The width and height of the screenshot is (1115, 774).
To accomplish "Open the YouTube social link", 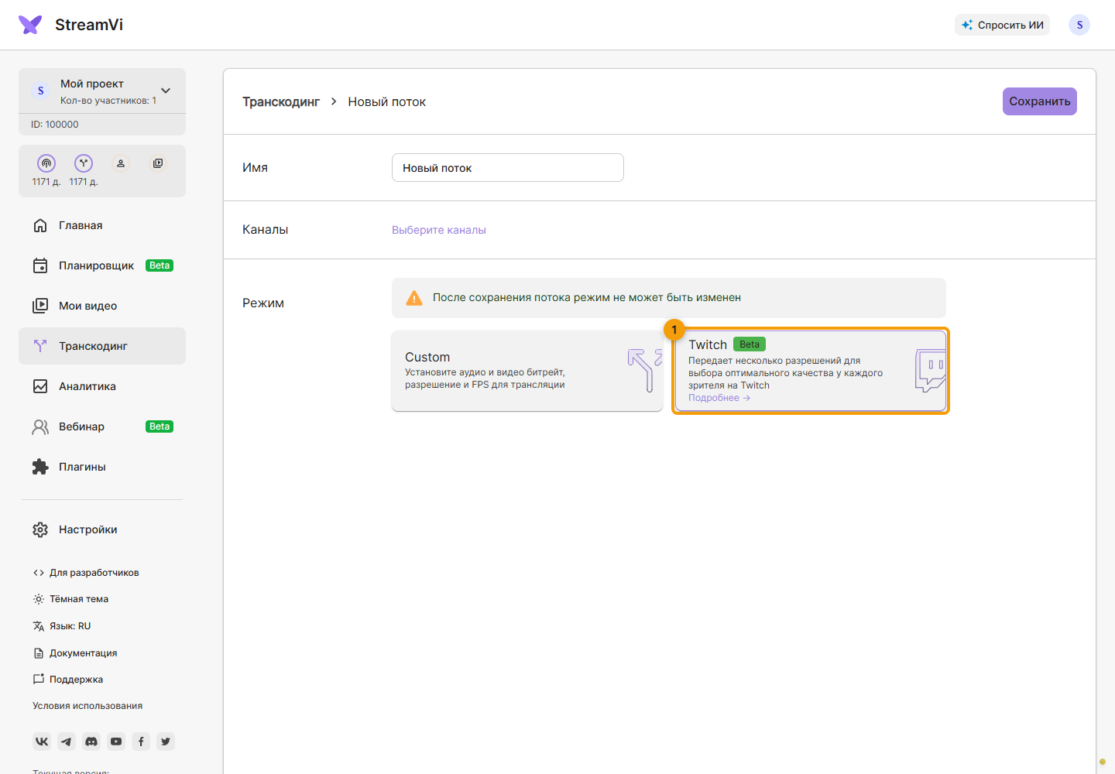I will [x=116, y=741].
